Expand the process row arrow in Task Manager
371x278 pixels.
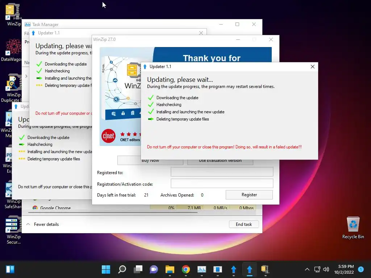pyautogui.click(x=26, y=76)
